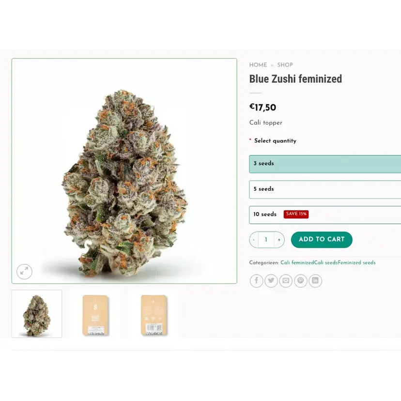Open Cali feminized category link
This screenshot has height=401, width=401.
coord(297,262)
